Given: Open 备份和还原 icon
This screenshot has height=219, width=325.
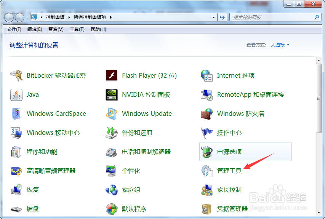Looking at the screenshot, I should point(112,133).
